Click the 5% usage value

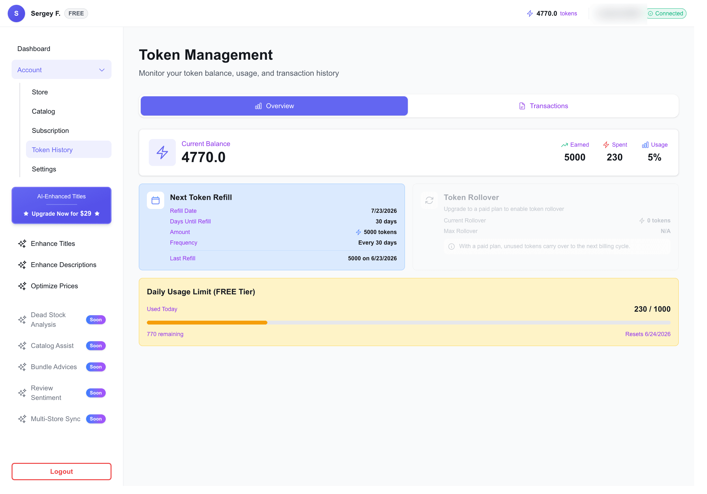(654, 157)
